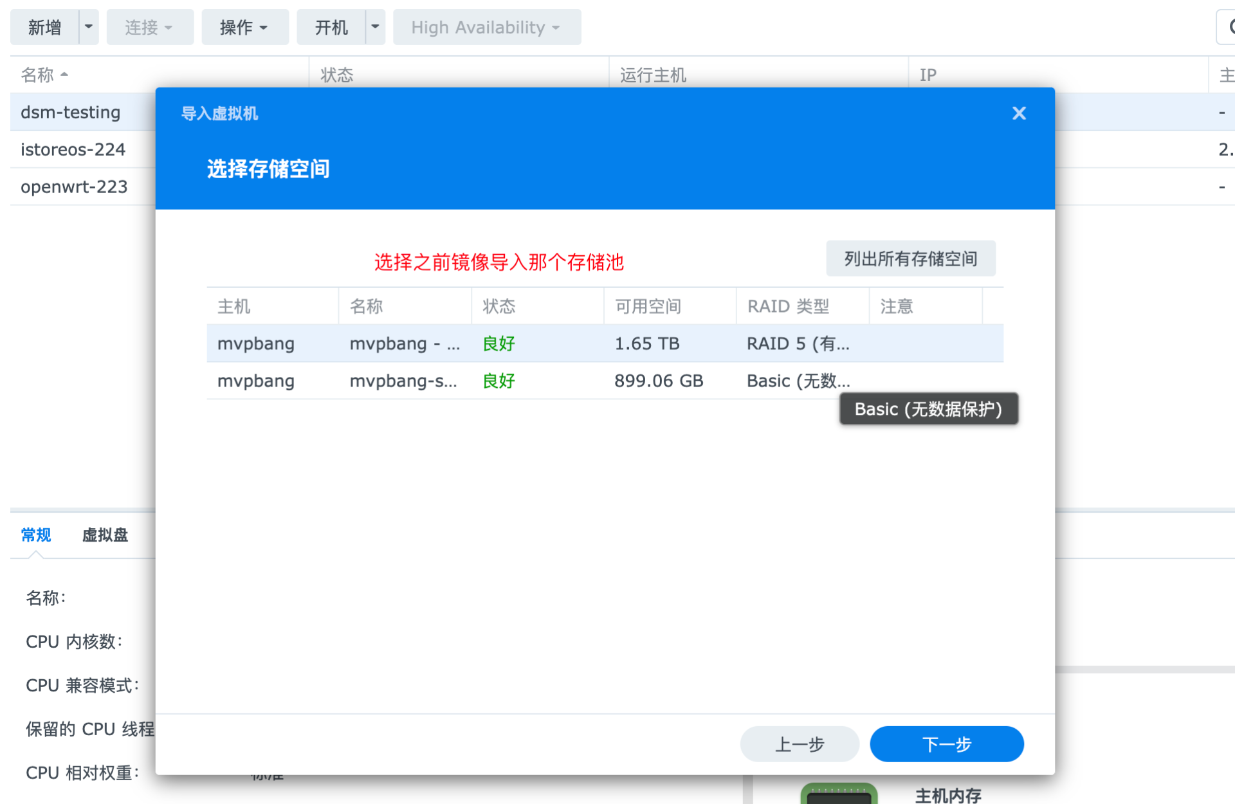Open the 新增 dropdown arrow
1235x804 pixels.
(89, 27)
